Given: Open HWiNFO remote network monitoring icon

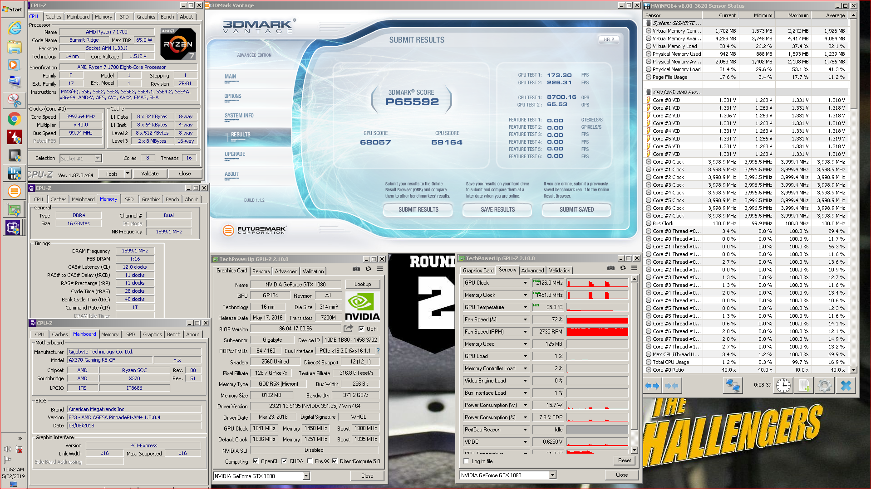Looking at the screenshot, I should tap(733, 386).
